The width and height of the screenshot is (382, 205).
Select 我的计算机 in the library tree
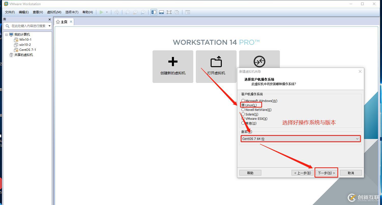[22, 35]
